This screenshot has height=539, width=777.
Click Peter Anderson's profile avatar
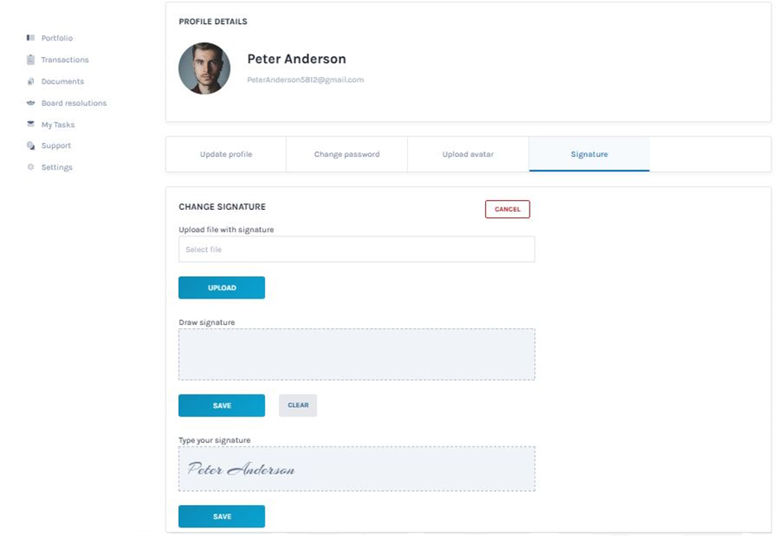click(x=204, y=69)
